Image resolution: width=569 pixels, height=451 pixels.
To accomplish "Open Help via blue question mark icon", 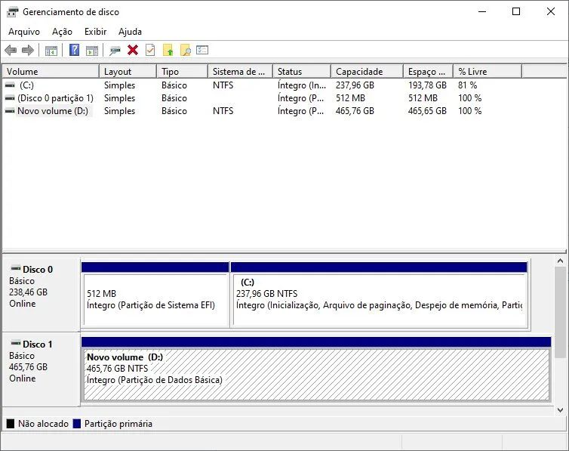I will click(75, 50).
